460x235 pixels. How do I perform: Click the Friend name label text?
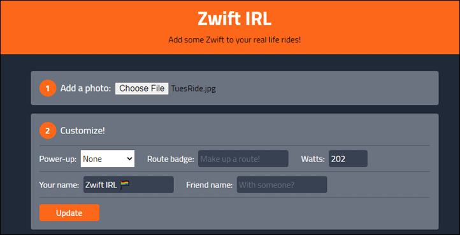tap(210, 185)
